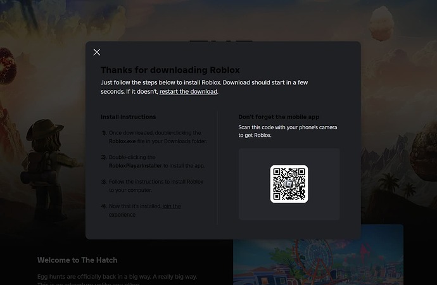Click the 'Welcome to The Hatch' heading
Image resolution: width=437 pixels, height=285 pixels.
point(77,260)
